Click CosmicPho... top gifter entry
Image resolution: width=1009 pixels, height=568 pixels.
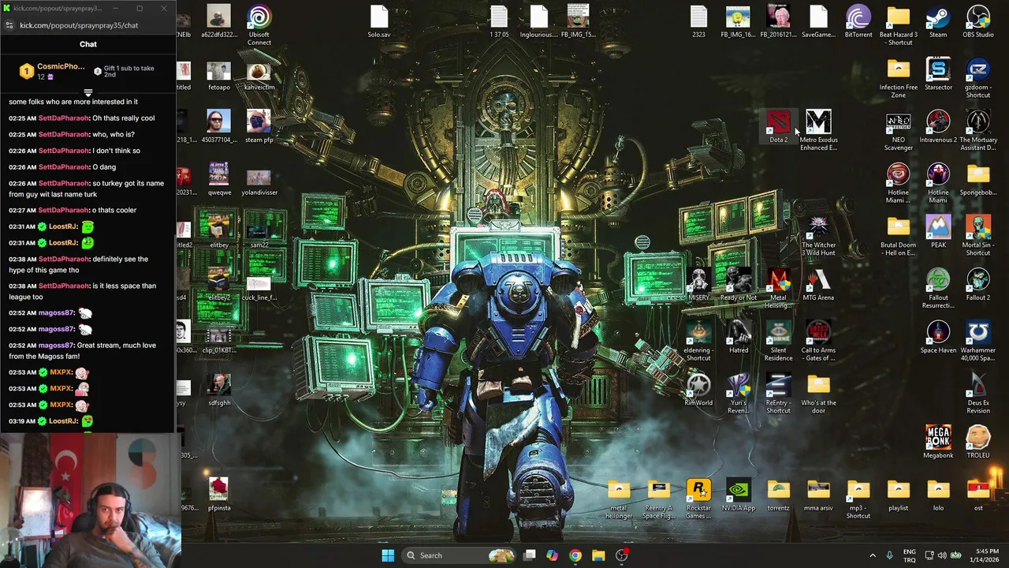click(53, 71)
